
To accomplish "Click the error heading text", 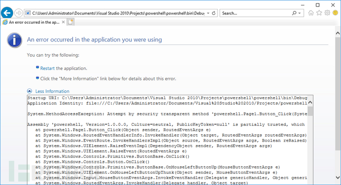I will (x=94, y=39).
